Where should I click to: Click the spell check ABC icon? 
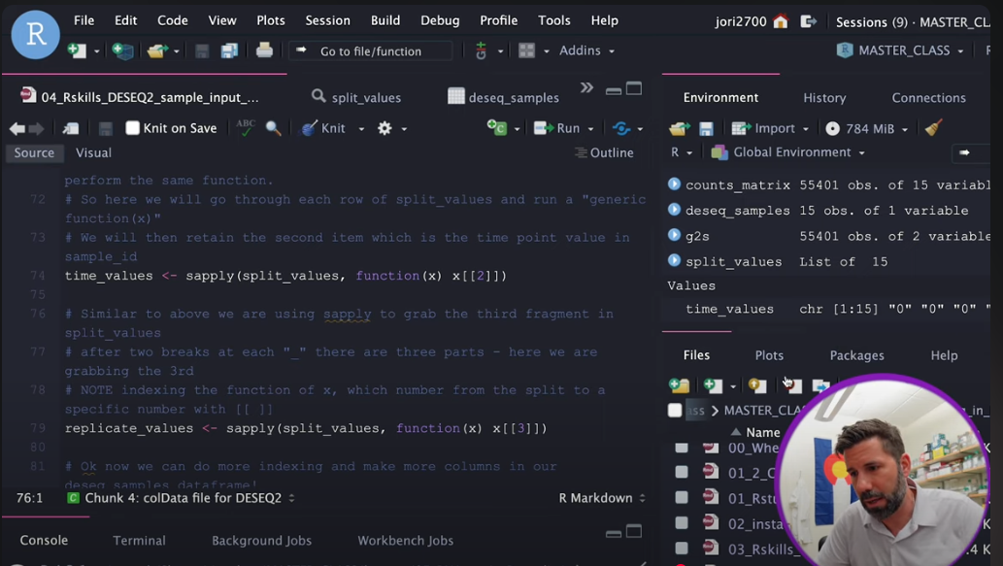[245, 128]
